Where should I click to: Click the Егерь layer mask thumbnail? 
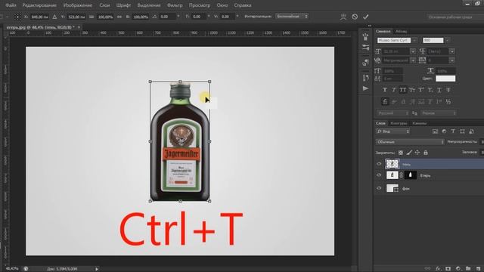pos(410,175)
